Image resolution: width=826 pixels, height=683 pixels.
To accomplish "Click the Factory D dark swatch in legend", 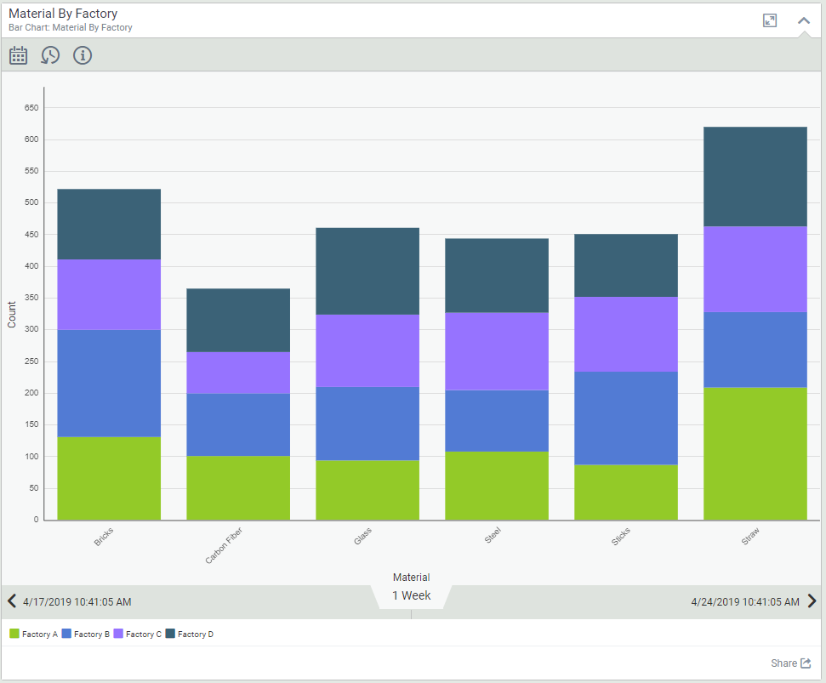I will click(170, 634).
